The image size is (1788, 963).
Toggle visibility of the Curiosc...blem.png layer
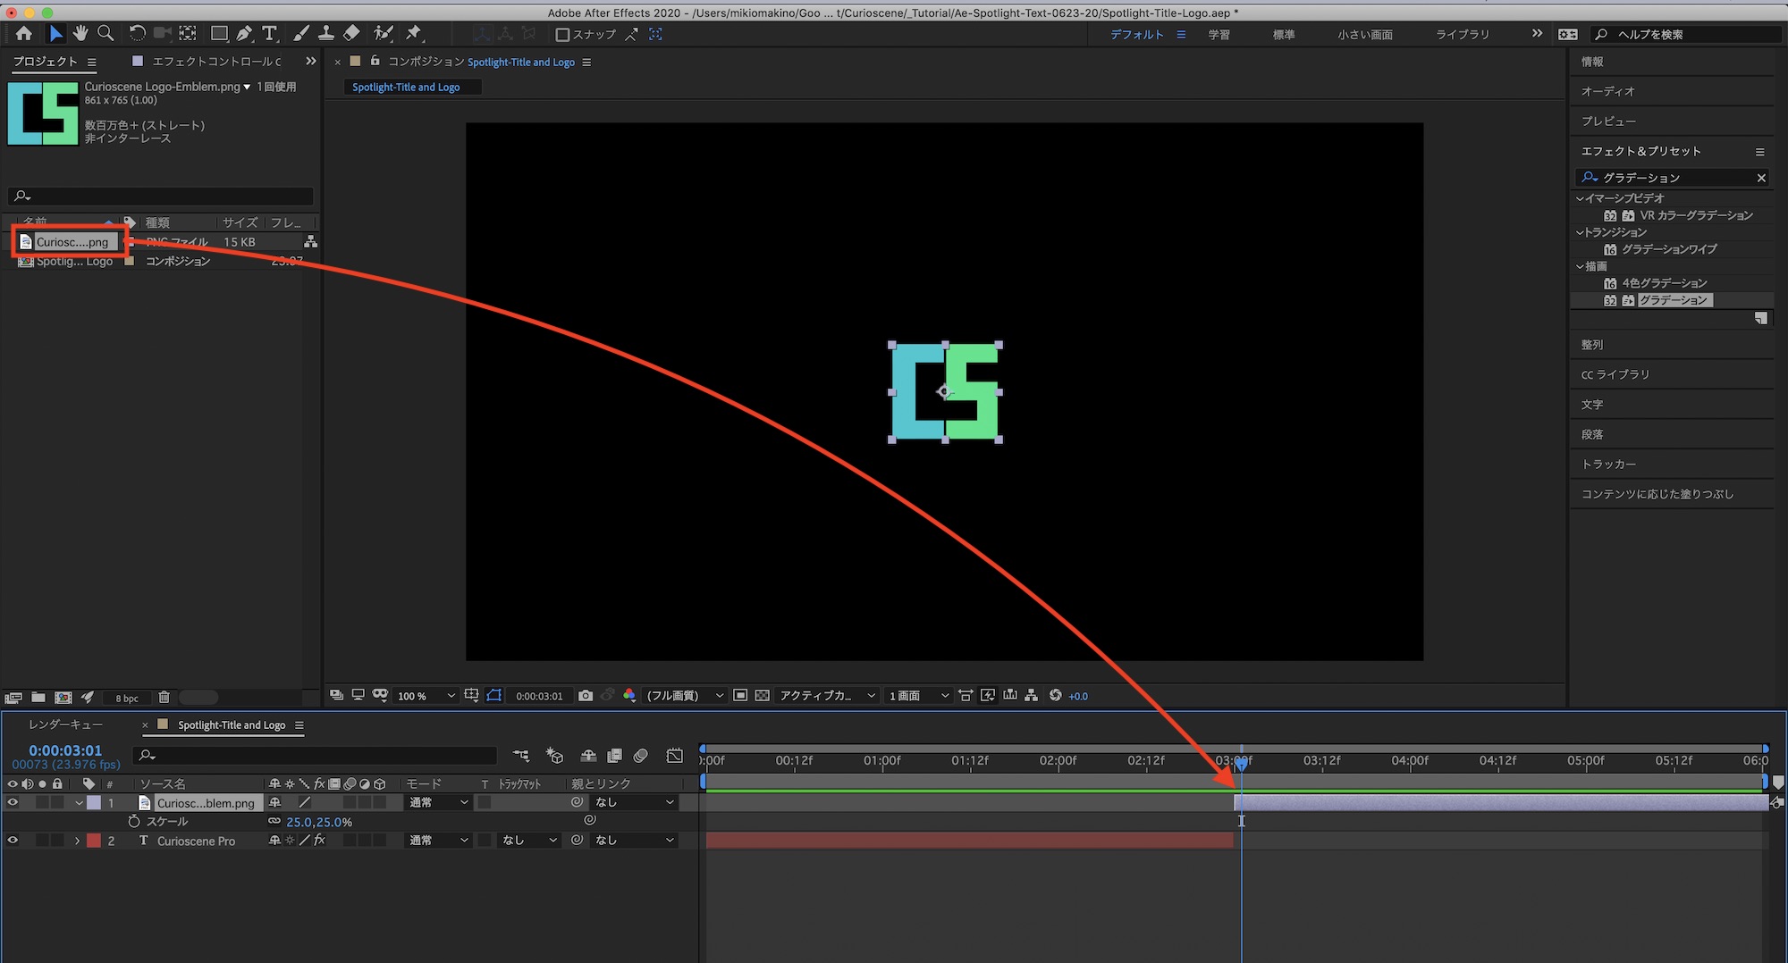point(13,803)
